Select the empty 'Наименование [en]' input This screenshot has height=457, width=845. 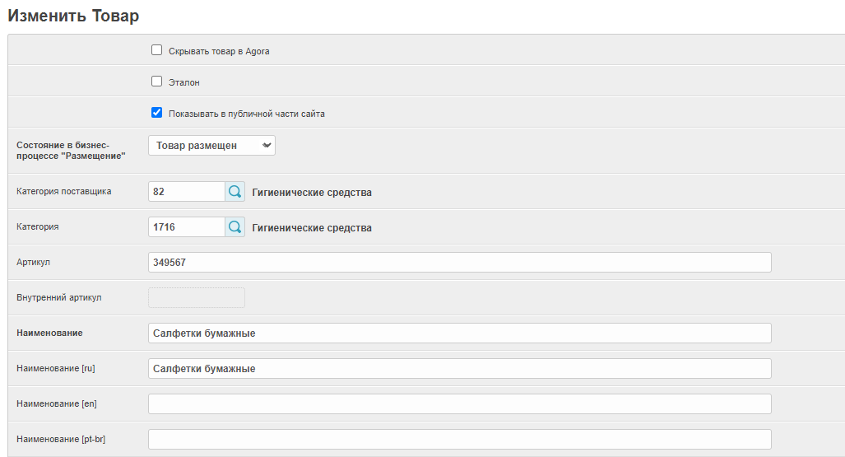point(459,403)
